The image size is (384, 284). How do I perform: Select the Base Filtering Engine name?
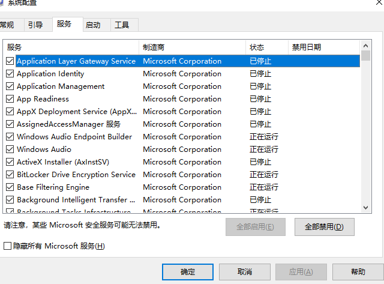[x=53, y=187]
